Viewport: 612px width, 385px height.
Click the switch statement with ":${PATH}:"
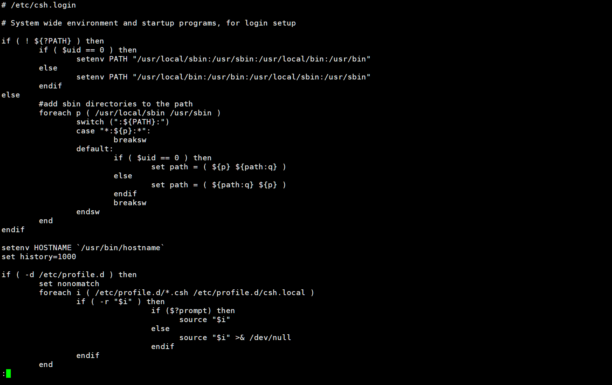tap(122, 122)
